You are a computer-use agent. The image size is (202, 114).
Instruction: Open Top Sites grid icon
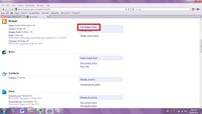click(12, 13)
